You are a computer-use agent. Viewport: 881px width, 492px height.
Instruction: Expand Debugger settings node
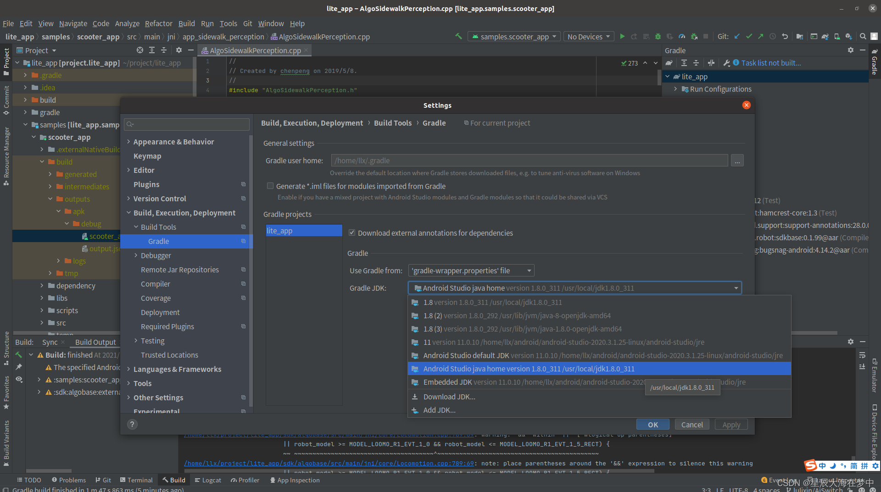[x=136, y=255]
